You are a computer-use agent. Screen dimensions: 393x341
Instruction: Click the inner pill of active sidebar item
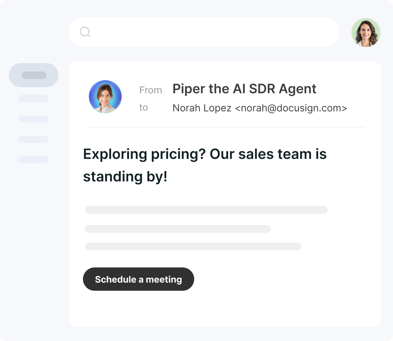(x=34, y=75)
